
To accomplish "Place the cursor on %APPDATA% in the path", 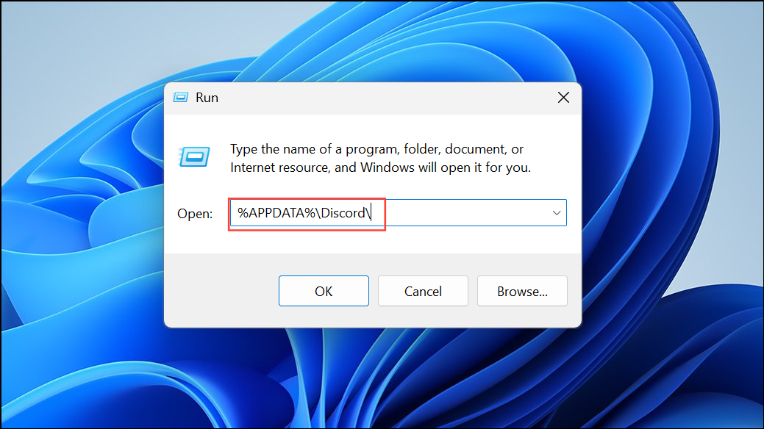I will [268, 213].
